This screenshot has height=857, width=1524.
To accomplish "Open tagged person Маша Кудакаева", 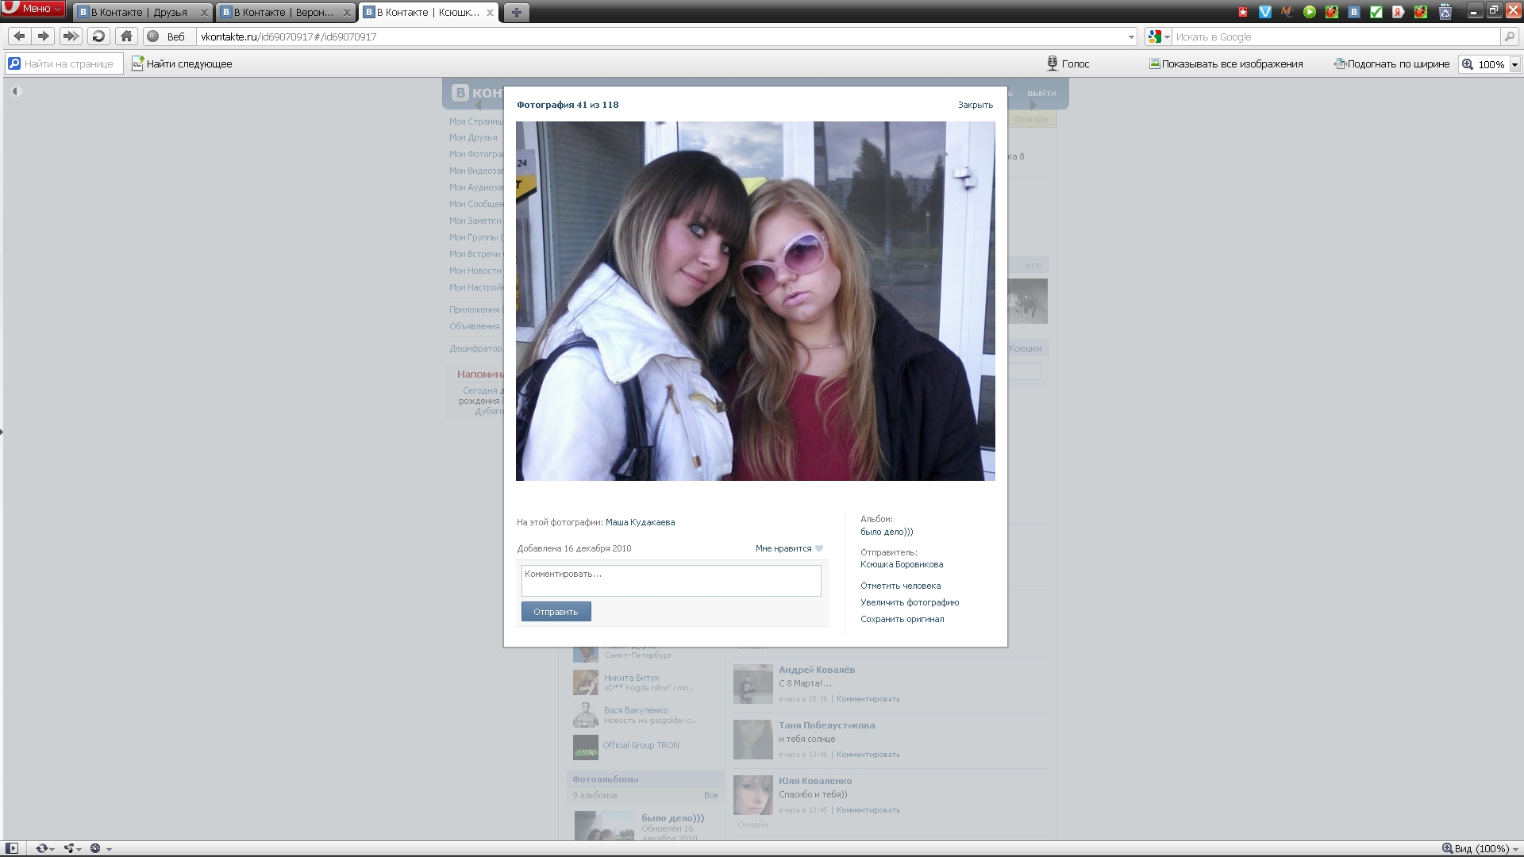I will point(640,522).
